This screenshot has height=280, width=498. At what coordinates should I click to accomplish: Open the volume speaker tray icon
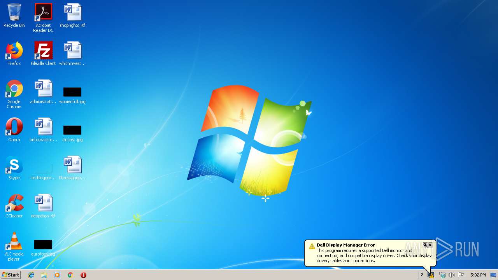452,275
